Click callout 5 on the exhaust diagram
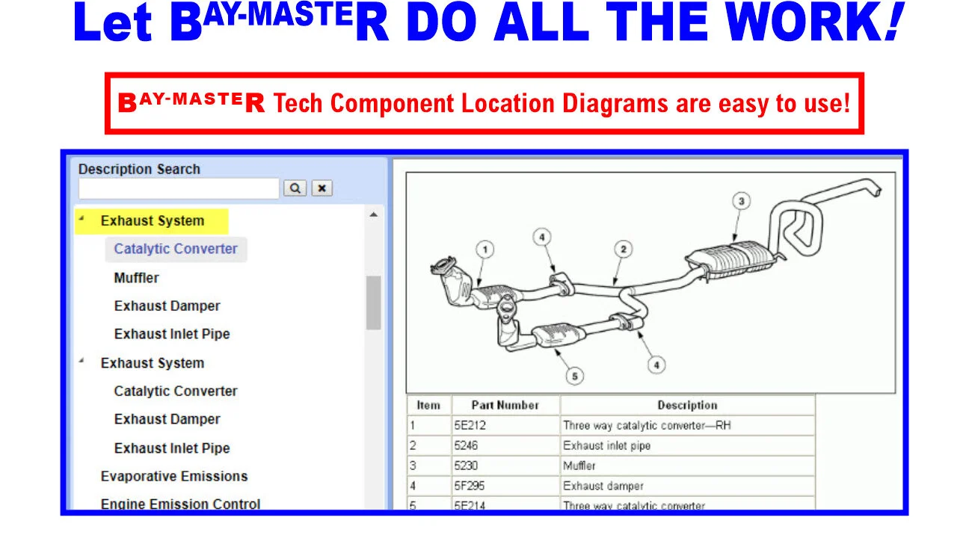Viewport: 969px width, 538px height. (574, 376)
